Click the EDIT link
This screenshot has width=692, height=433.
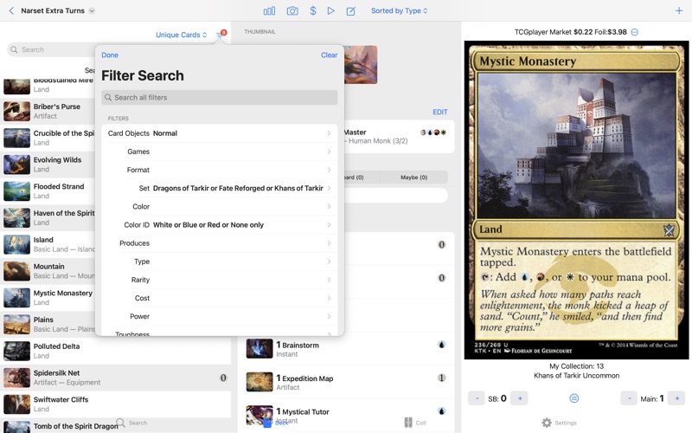(x=440, y=112)
